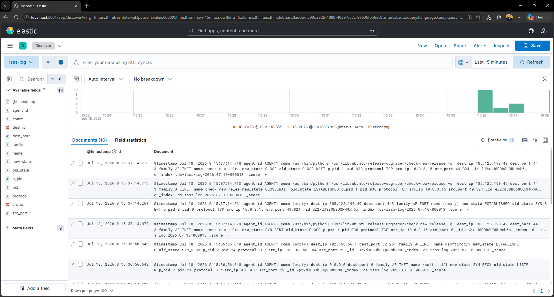Open the main navigation hamburger menu
The height and width of the screenshot is (297, 554).
tap(10, 45)
